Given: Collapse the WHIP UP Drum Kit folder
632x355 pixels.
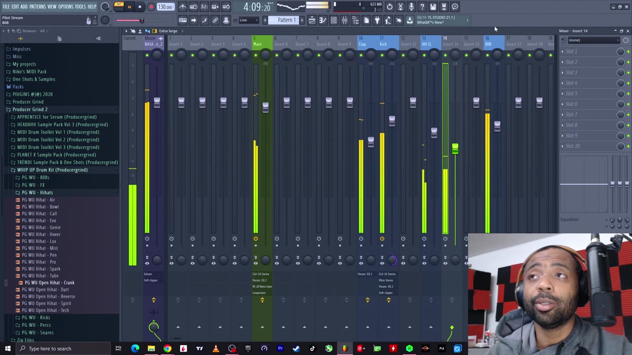Looking at the screenshot, I should coord(52,170).
